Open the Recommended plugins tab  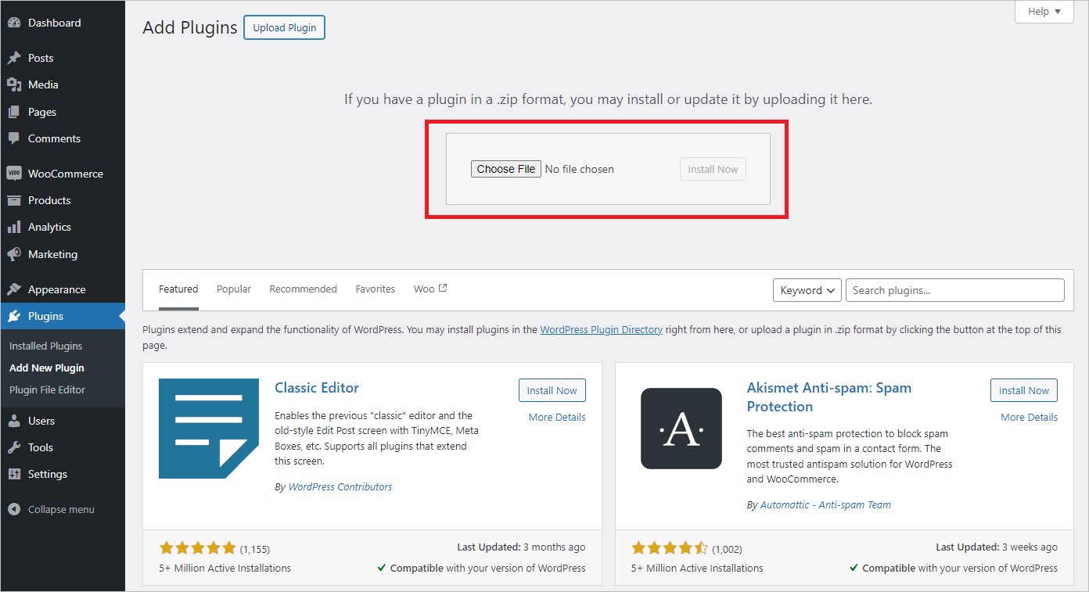click(x=303, y=289)
